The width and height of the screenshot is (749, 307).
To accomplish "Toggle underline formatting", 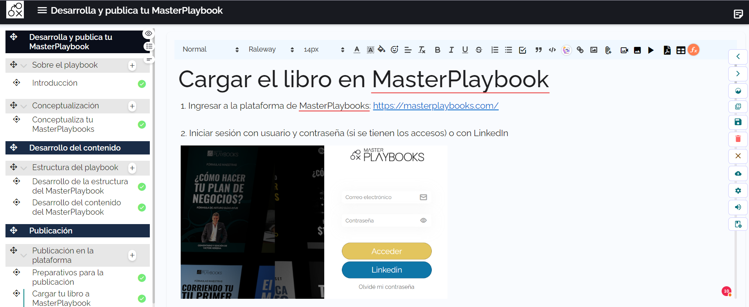I will pos(465,50).
